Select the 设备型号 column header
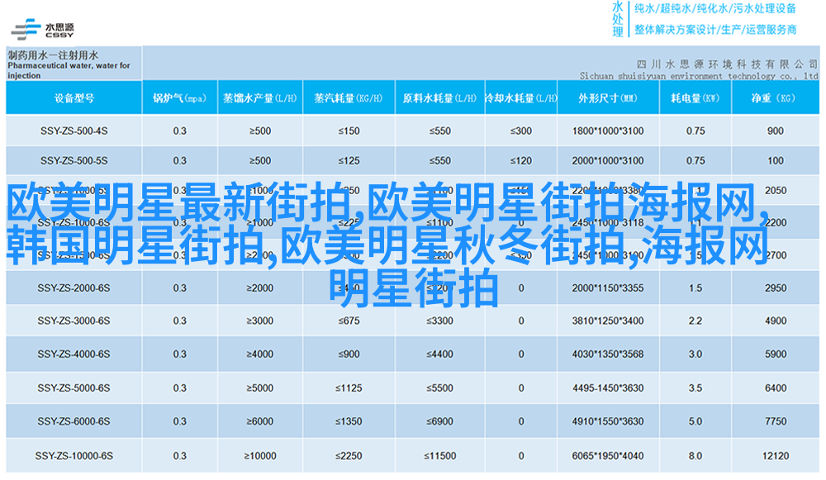The image size is (826, 480). click(x=74, y=98)
